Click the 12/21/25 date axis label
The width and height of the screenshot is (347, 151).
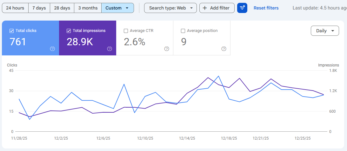(261, 138)
